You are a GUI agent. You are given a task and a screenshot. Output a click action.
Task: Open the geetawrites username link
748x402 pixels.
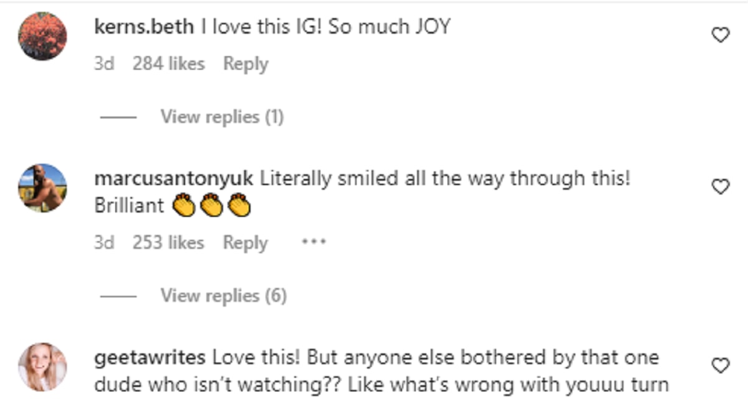150,358
